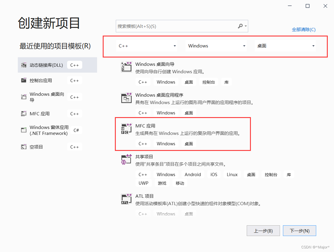334x252 pixels.
Task: Click the 空项目 template icon
Action: [24, 147]
